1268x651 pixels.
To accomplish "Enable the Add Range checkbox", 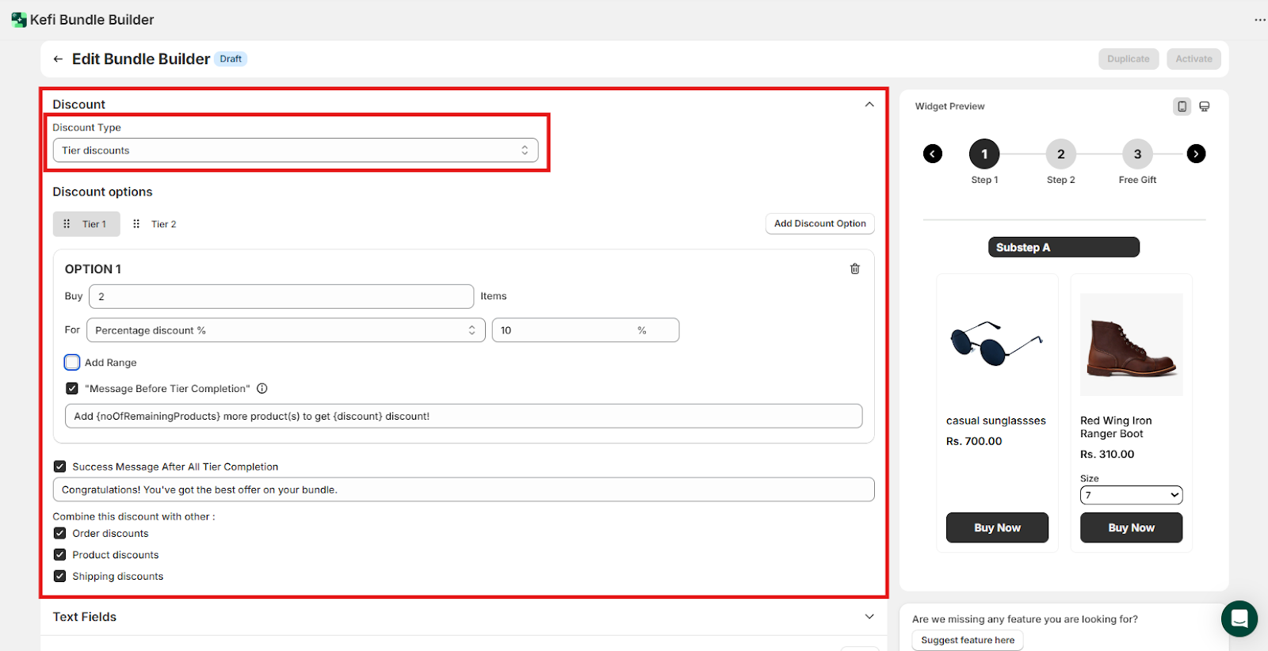I will coord(72,363).
